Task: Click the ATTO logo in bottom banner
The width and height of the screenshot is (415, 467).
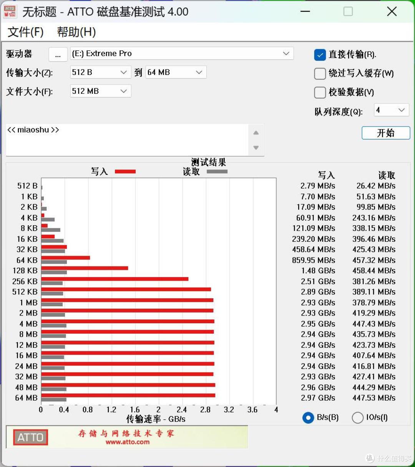Action: click(30, 437)
